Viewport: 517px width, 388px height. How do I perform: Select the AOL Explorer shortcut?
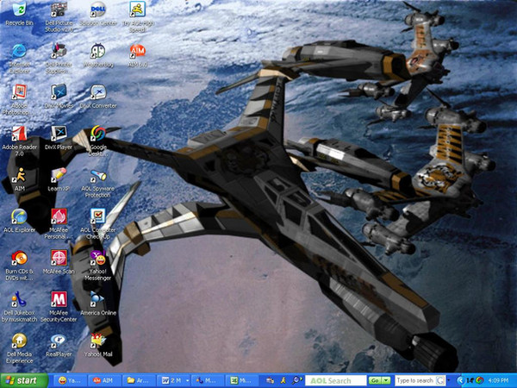17,217
